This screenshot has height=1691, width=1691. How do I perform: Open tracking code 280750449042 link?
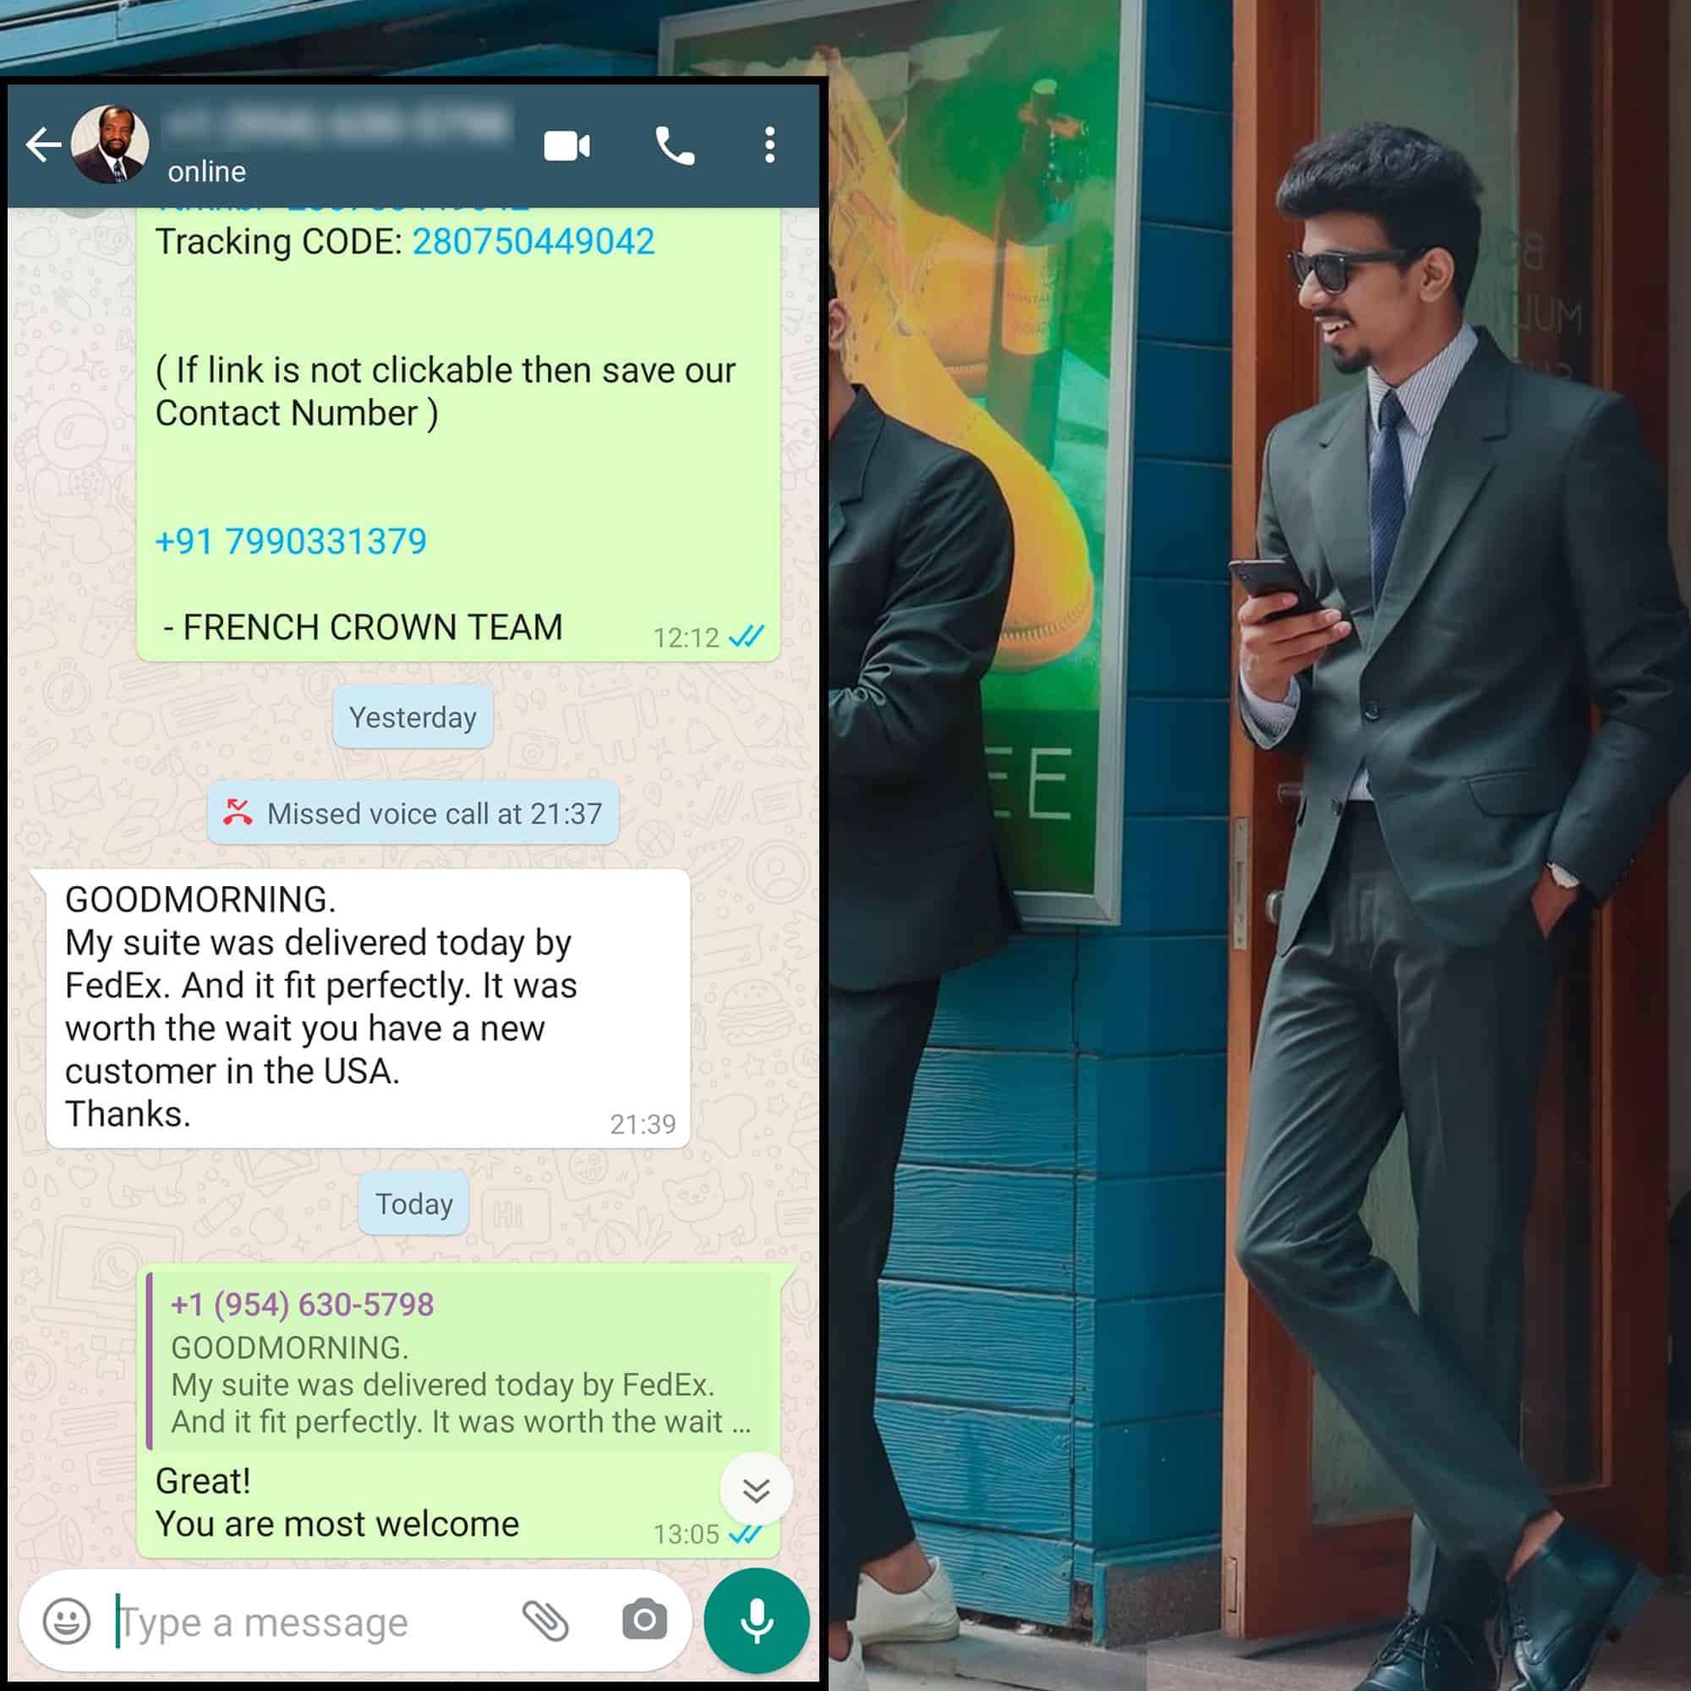533,242
